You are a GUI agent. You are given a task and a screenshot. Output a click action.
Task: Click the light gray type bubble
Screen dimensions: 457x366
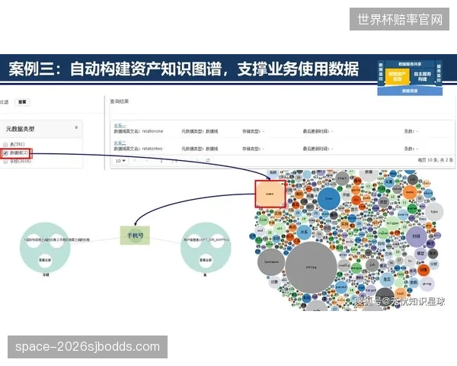(434, 212)
